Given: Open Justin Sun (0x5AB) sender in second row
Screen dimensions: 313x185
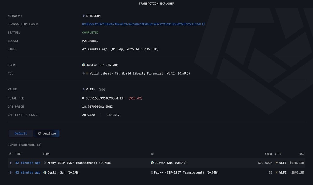Looking at the screenshot, I should click(x=64, y=172).
